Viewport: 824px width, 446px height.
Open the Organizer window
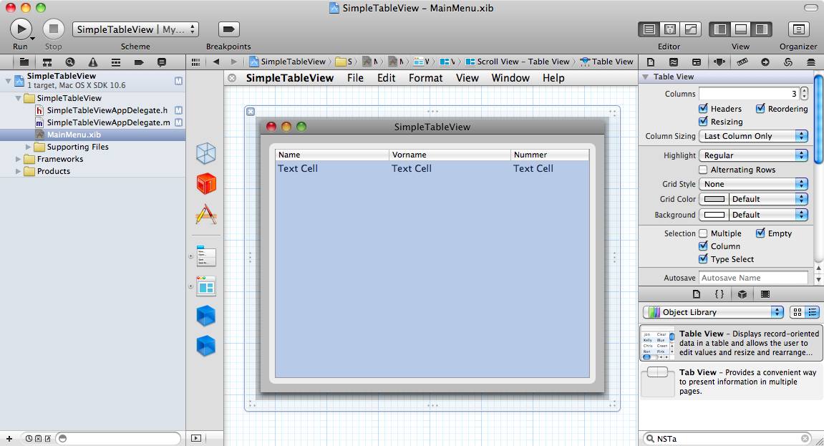pos(798,29)
